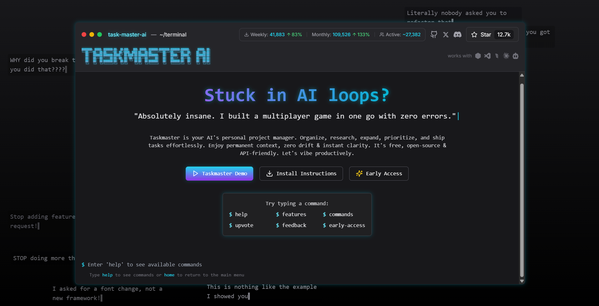Click the monthly 133% growth indicator
The image size is (599, 306).
point(361,35)
